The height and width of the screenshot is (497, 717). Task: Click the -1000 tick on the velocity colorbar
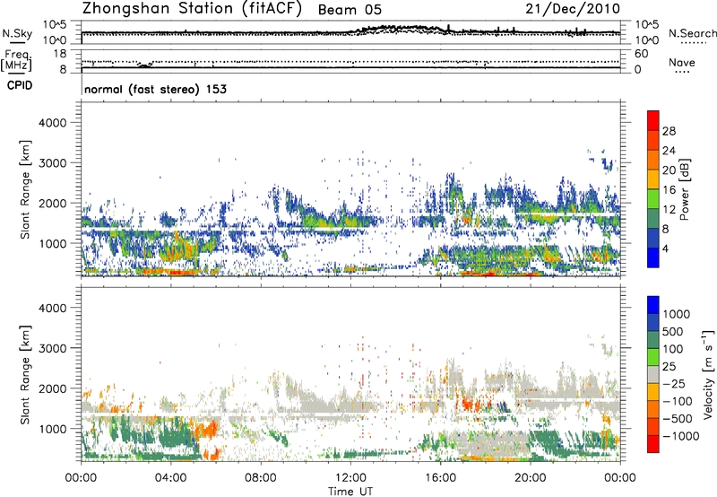click(680, 436)
